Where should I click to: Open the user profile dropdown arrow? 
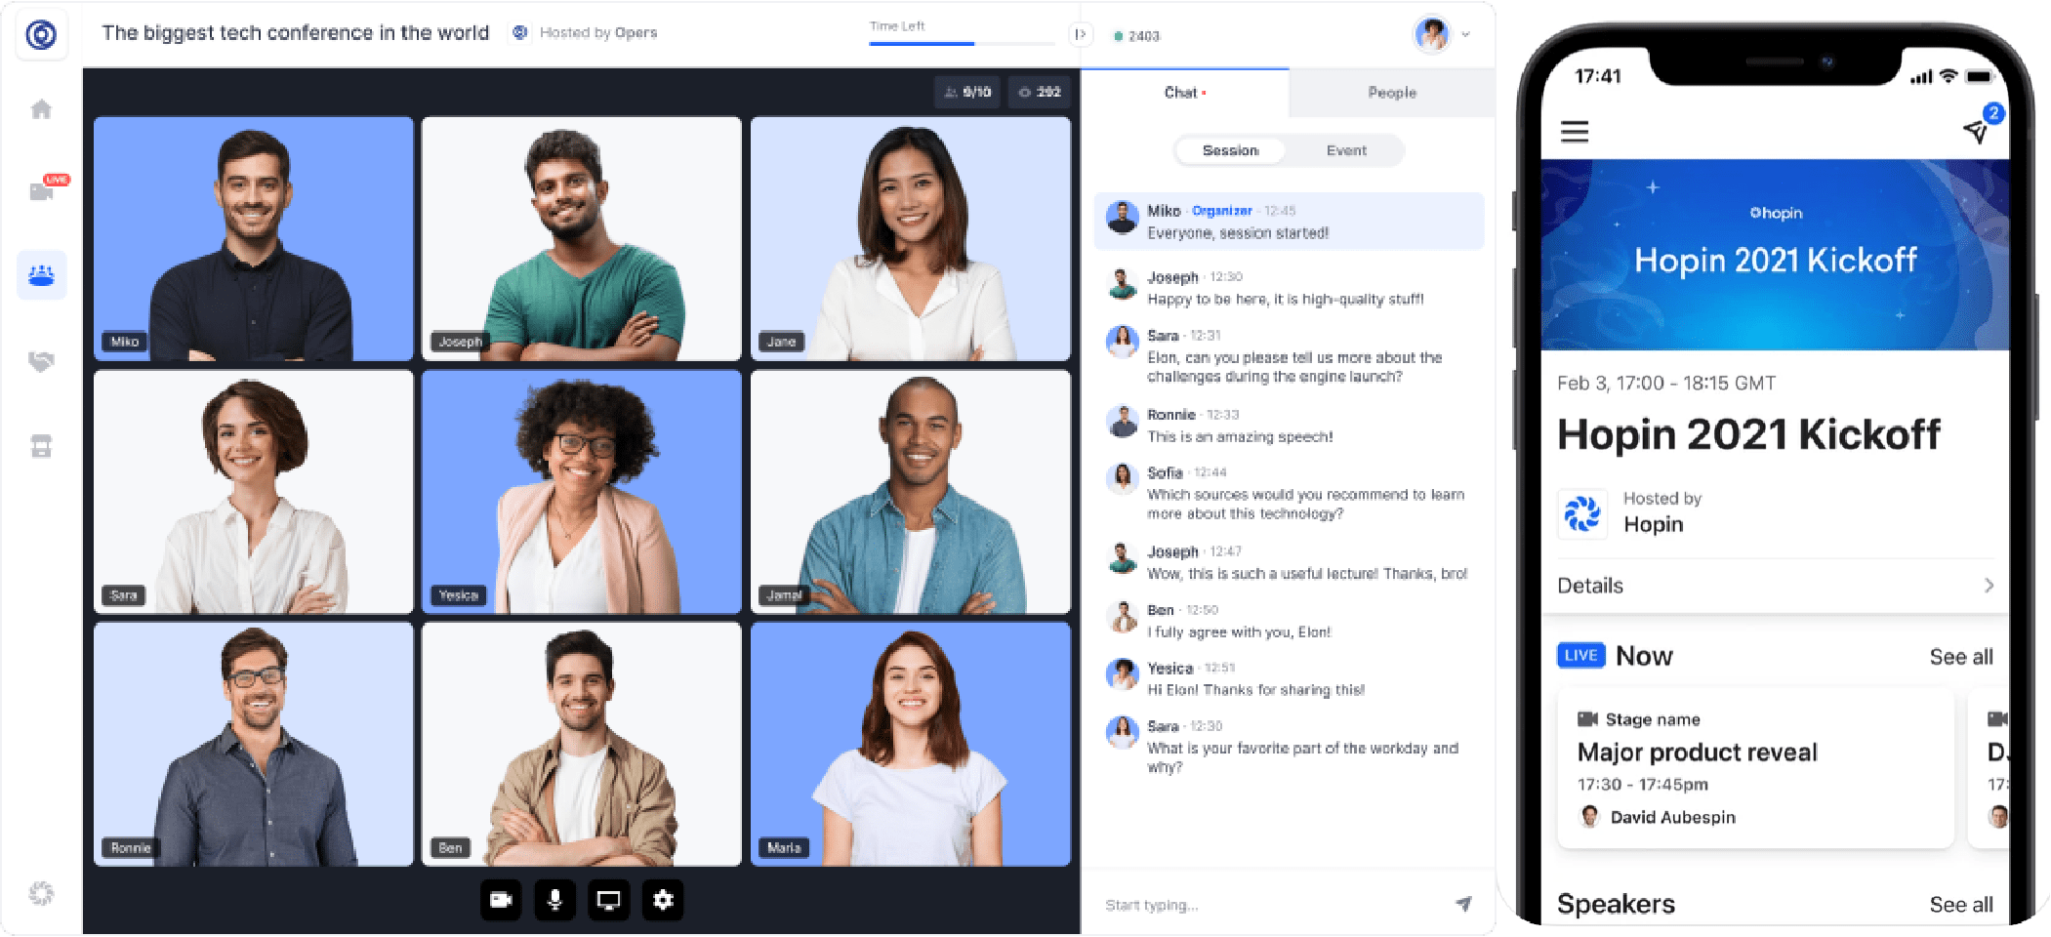pyautogui.click(x=1465, y=35)
